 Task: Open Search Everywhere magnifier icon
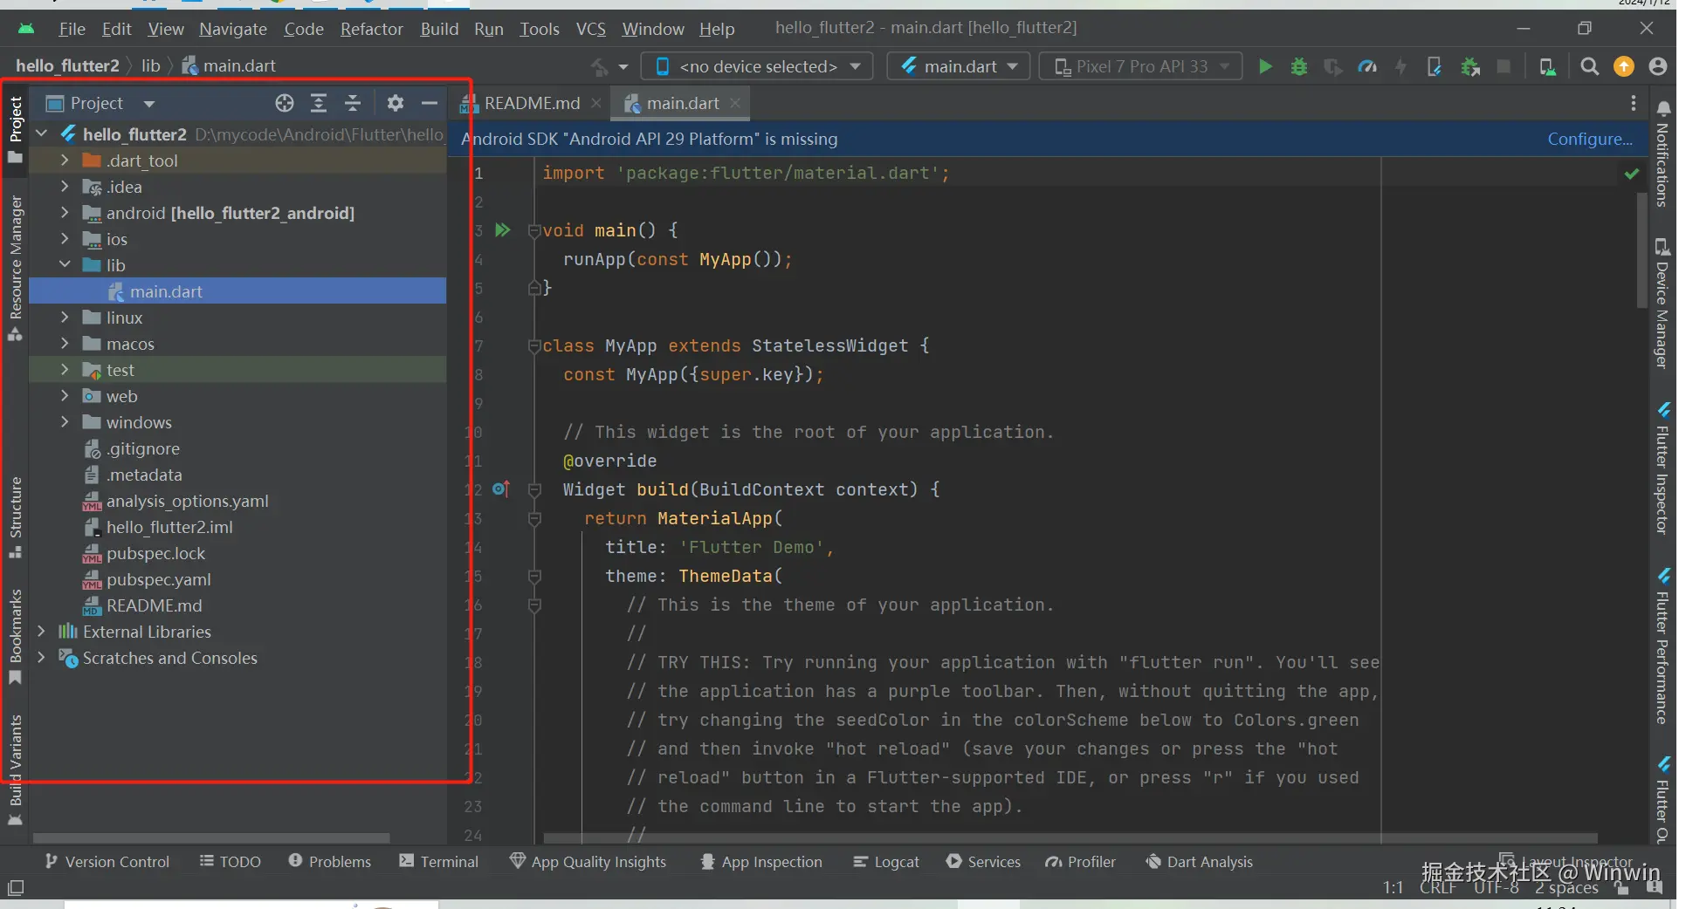point(1589,66)
